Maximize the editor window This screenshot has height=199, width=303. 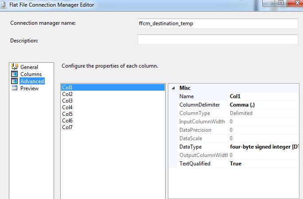[x=281, y=3]
